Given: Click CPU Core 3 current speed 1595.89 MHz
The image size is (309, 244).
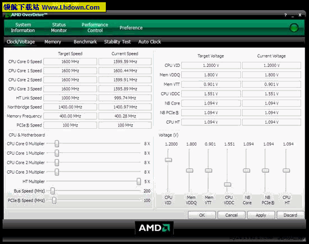Looking at the screenshot, I should tap(125, 89).
